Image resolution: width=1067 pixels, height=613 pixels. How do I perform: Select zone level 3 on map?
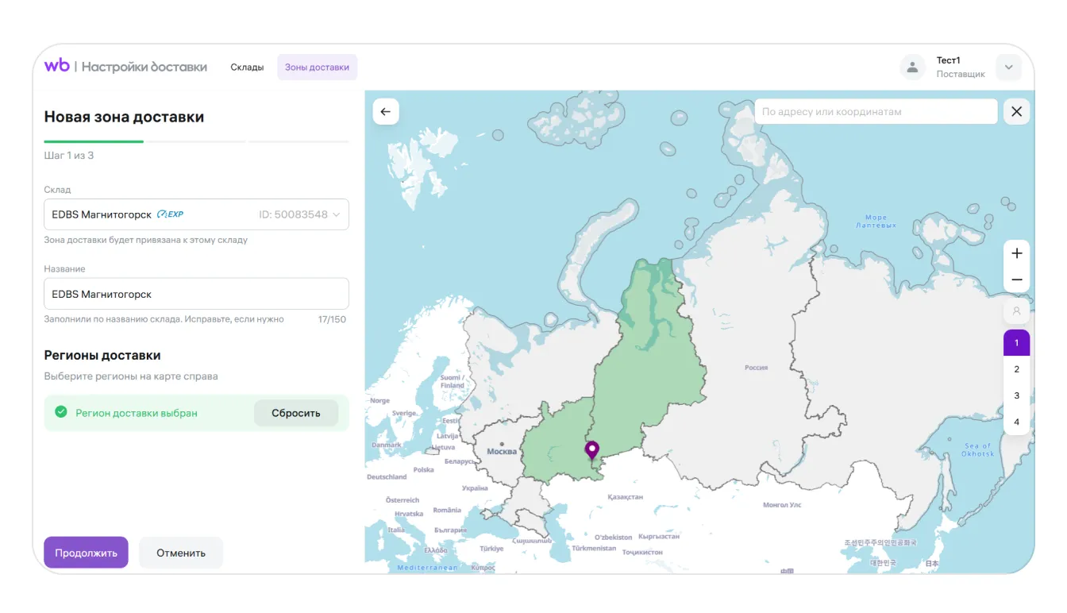pyautogui.click(x=1016, y=395)
